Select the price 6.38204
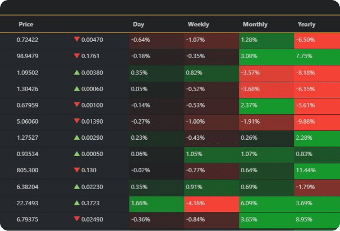 click(x=27, y=187)
